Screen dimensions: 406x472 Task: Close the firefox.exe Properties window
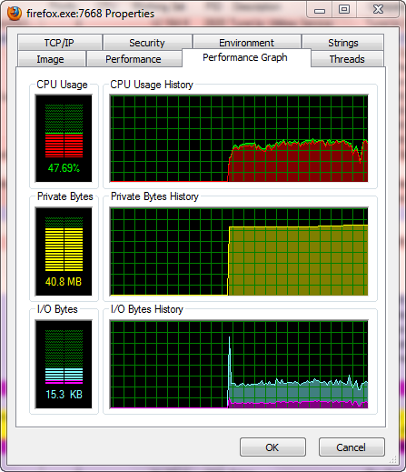(x=378, y=10)
